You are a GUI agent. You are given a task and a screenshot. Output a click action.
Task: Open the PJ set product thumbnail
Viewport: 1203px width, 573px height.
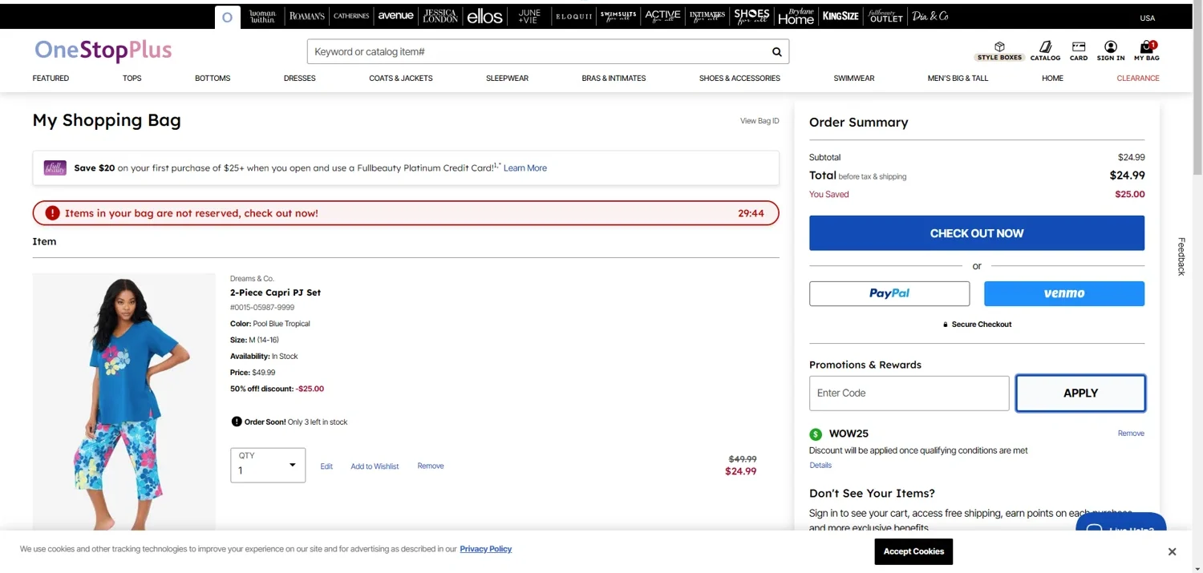point(124,402)
